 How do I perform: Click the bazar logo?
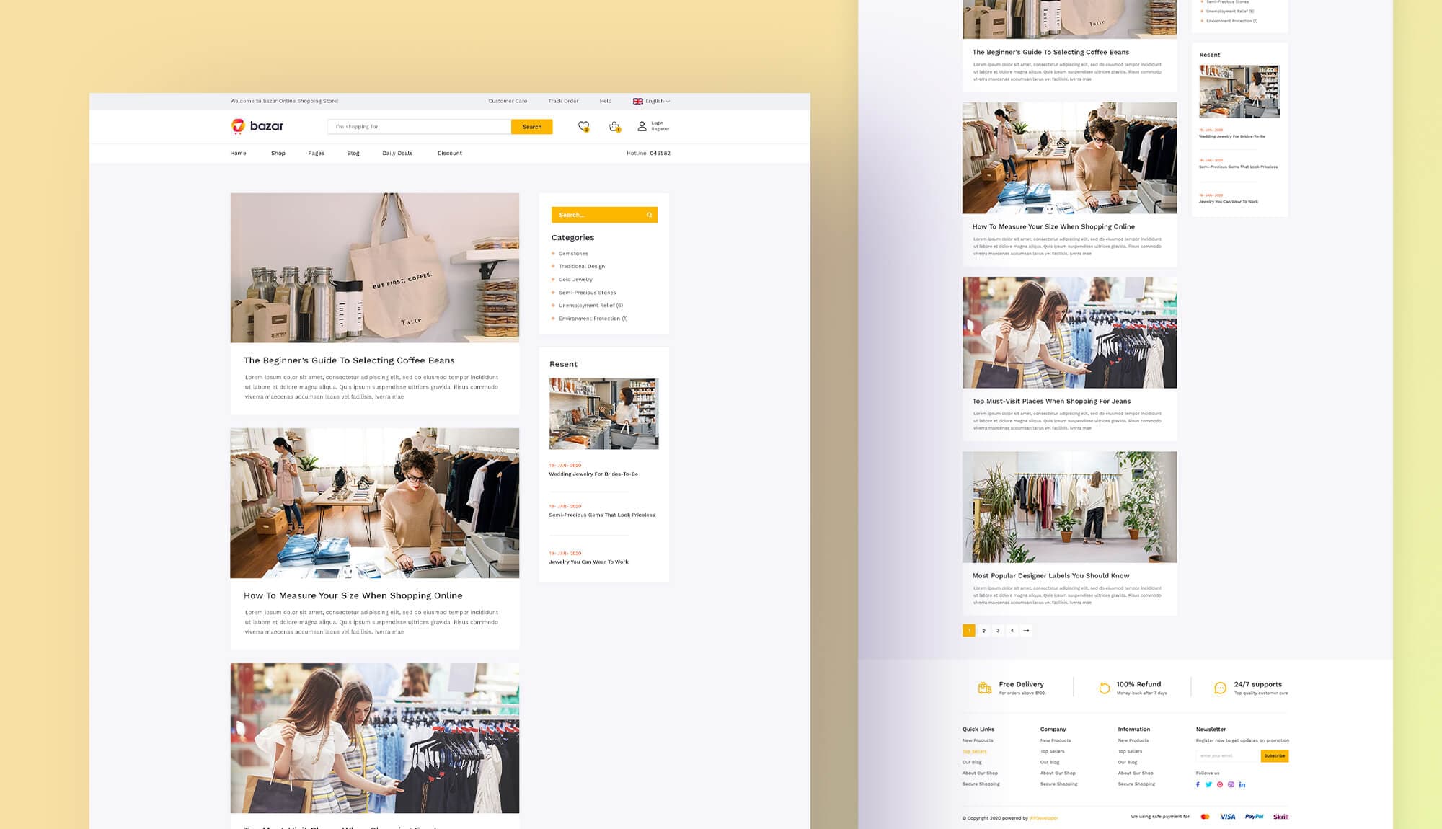click(x=257, y=126)
